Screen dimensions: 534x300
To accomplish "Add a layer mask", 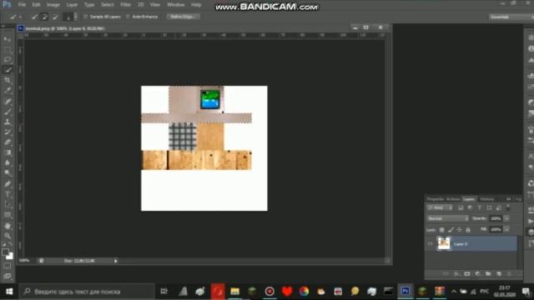I will pyautogui.click(x=467, y=274).
